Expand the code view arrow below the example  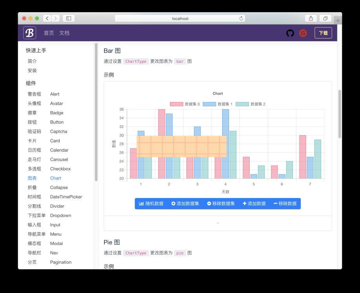[217, 223]
